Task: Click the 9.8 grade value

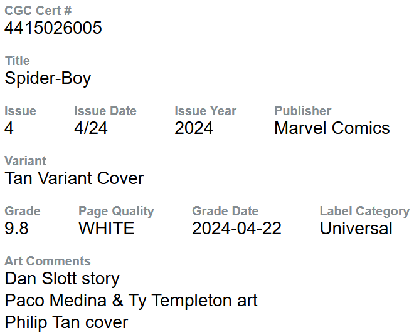Action: (x=16, y=229)
